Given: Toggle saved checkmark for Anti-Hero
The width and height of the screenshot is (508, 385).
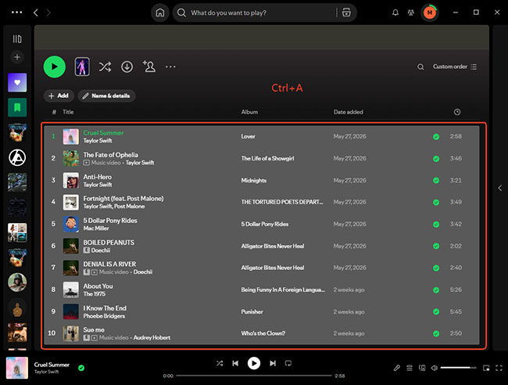Looking at the screenshot, I should (436, 180).
